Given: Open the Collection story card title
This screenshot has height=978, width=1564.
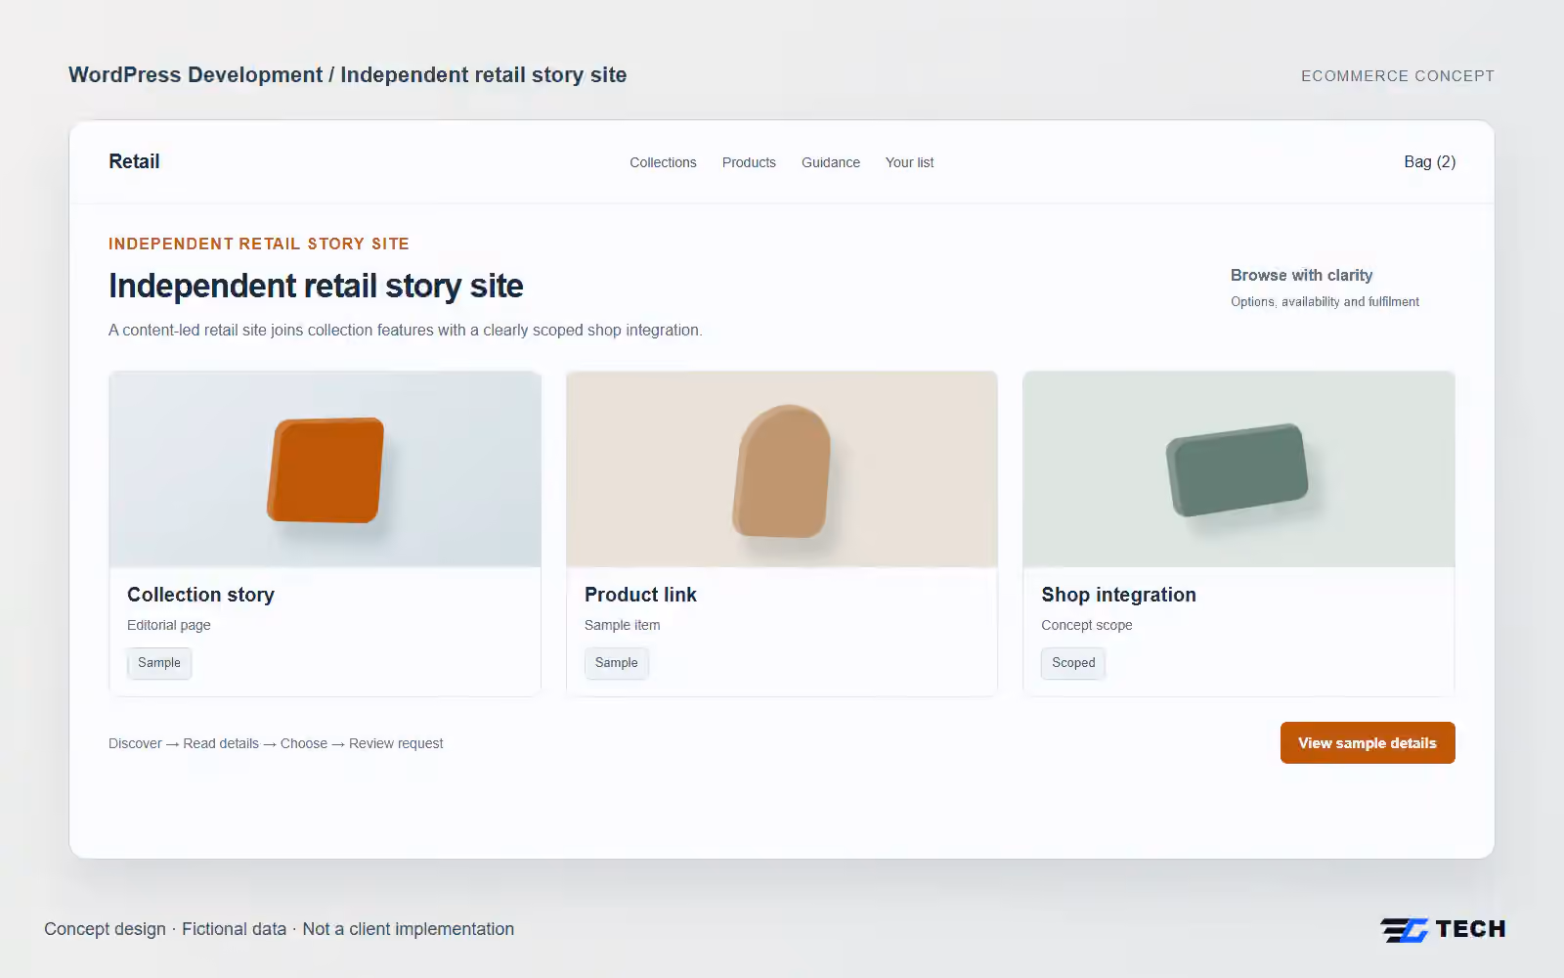Looking at the screenshot, I should (x=200, y=595).
